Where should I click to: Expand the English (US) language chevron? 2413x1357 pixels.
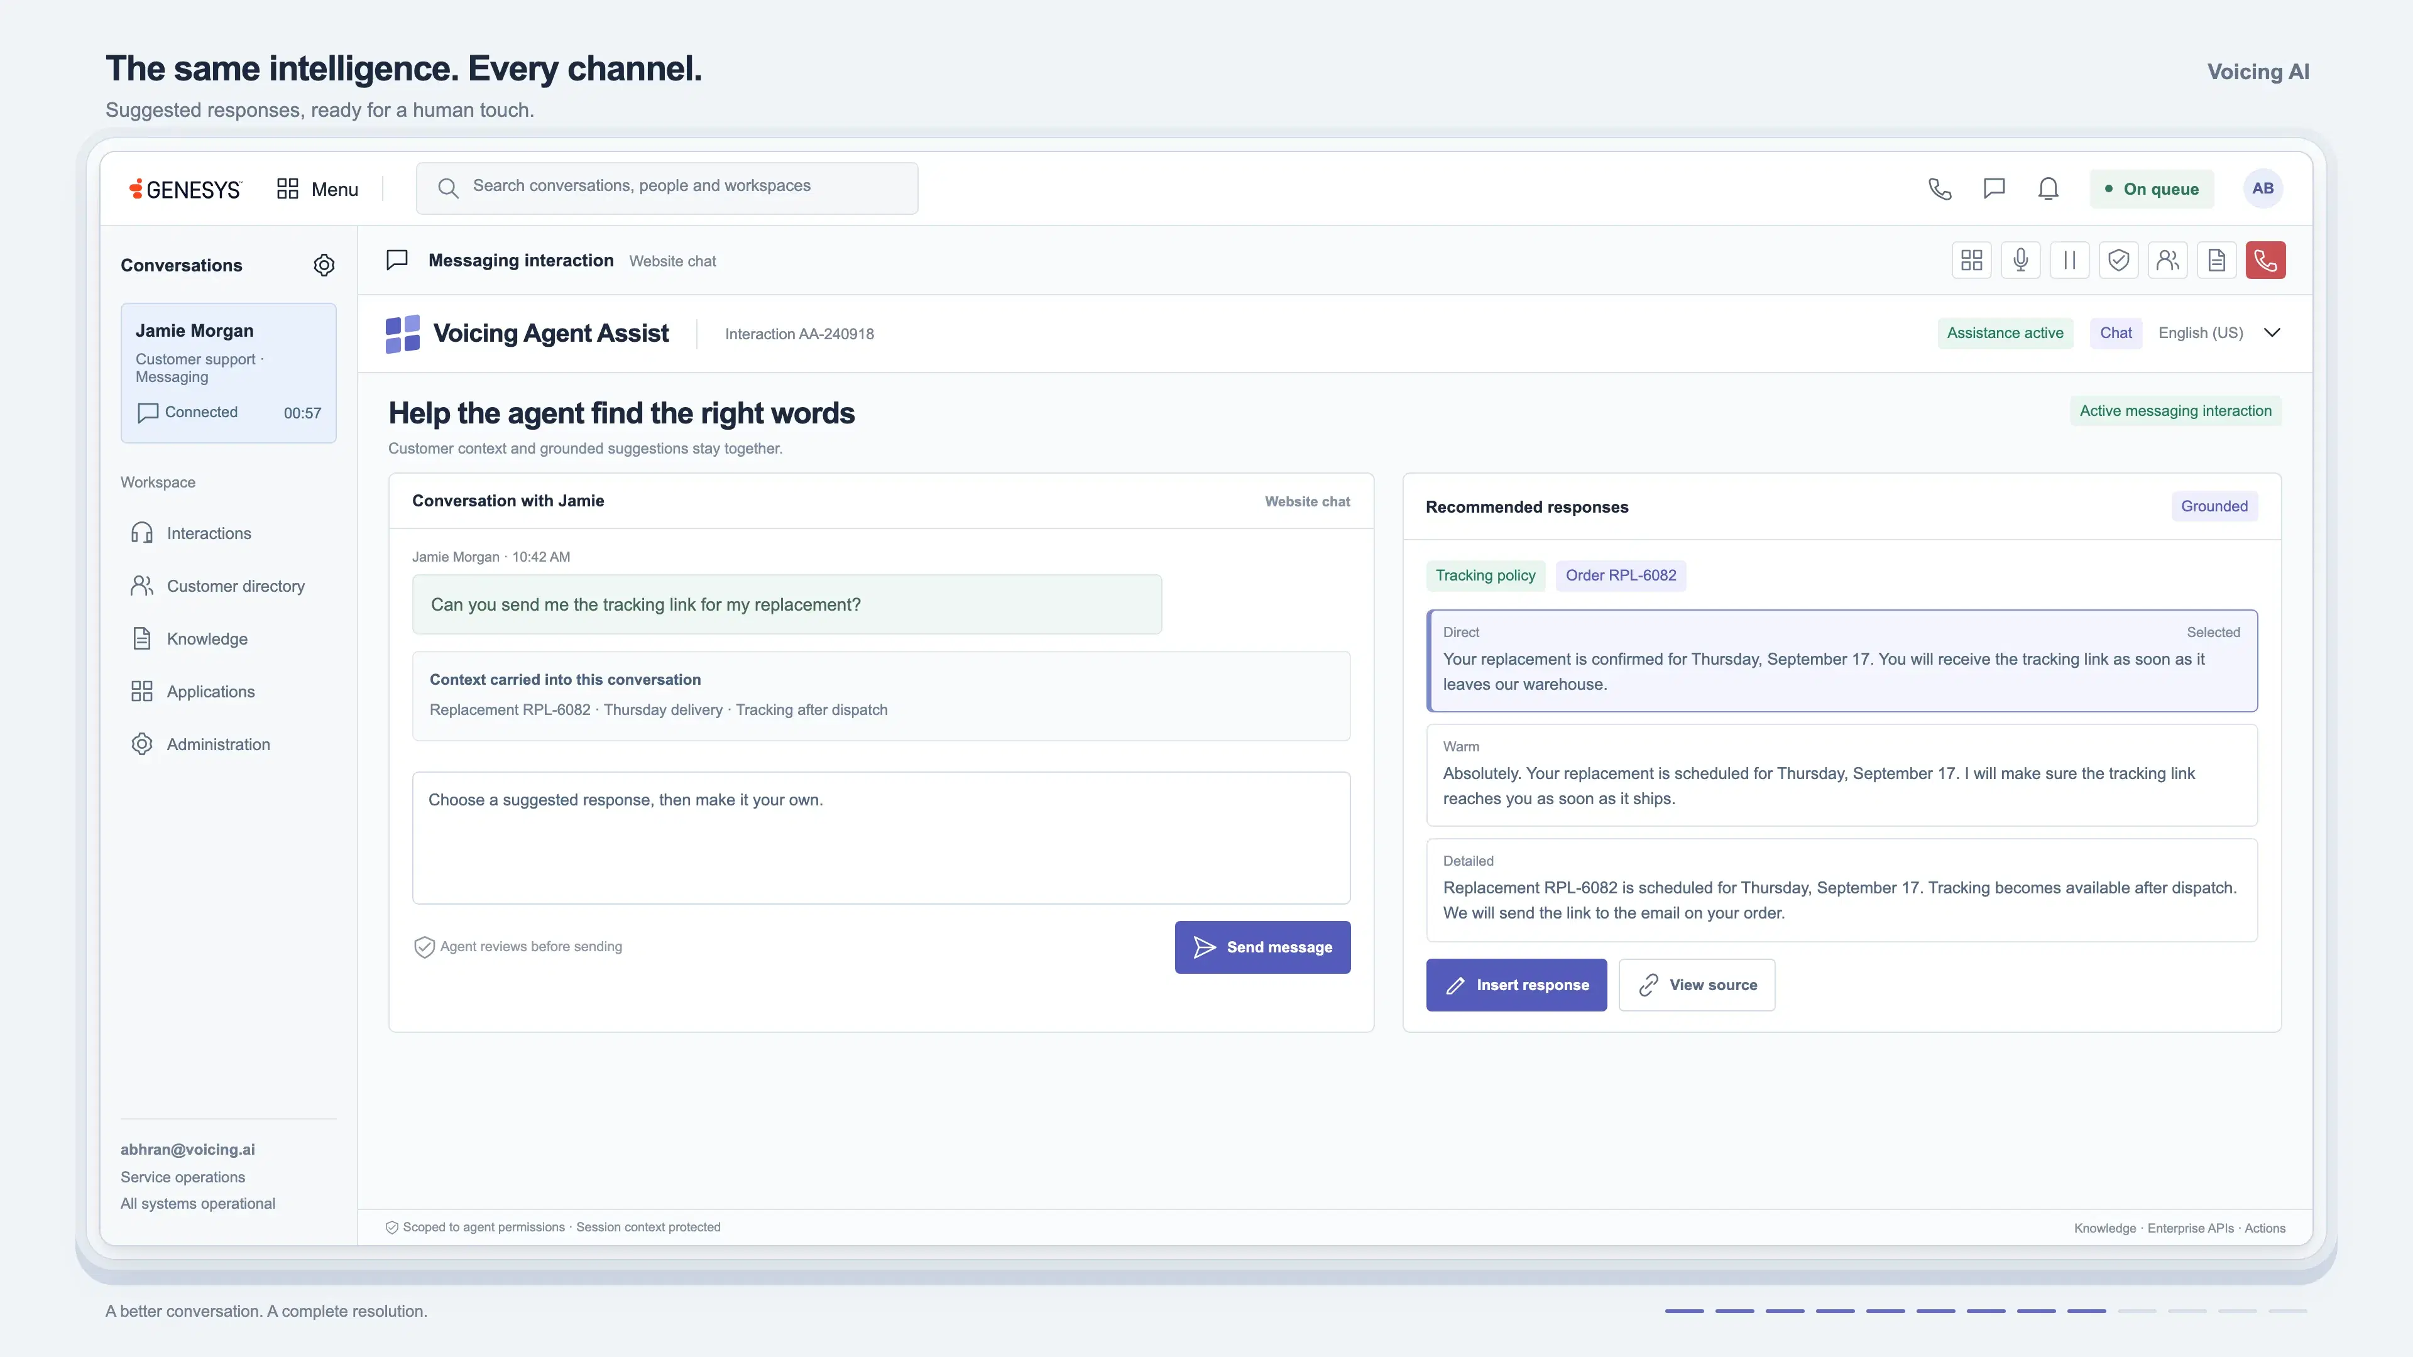(x=2272, y=332)
